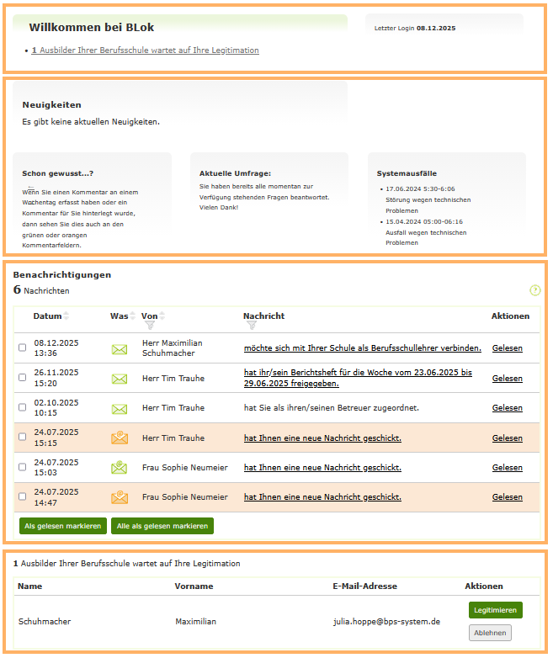Click the sender 'Herr Maximilian Schuhmacher'
The width and height of the screenshot is (553, 658).
(x=173, y=348)
